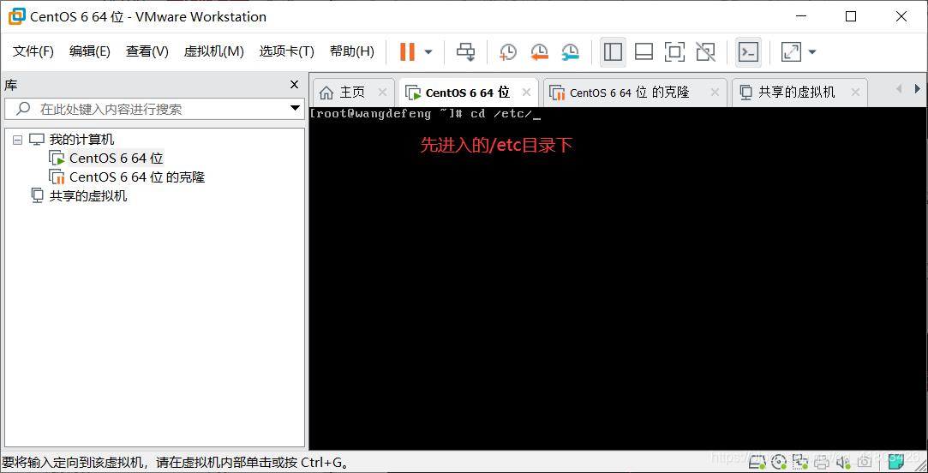Click the library search input field
Viewport: 928px width, 473px height.
[154, 109]
